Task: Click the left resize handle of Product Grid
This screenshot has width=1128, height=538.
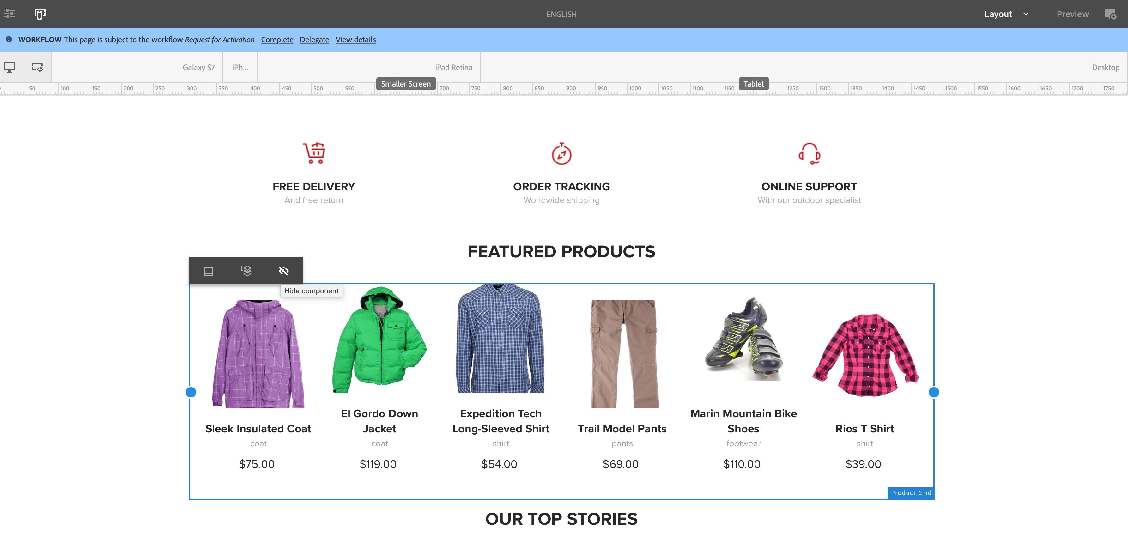Action: [191, 392]
